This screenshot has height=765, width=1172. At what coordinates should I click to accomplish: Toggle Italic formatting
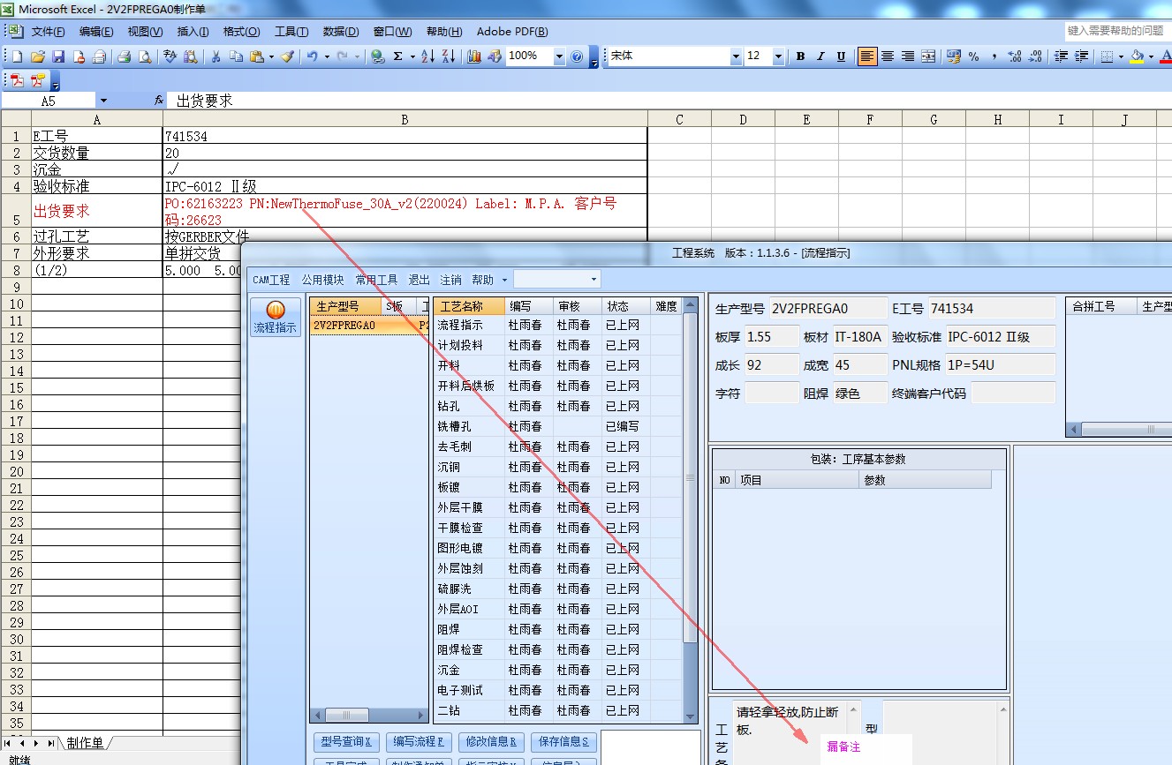(x=820, y=56)
